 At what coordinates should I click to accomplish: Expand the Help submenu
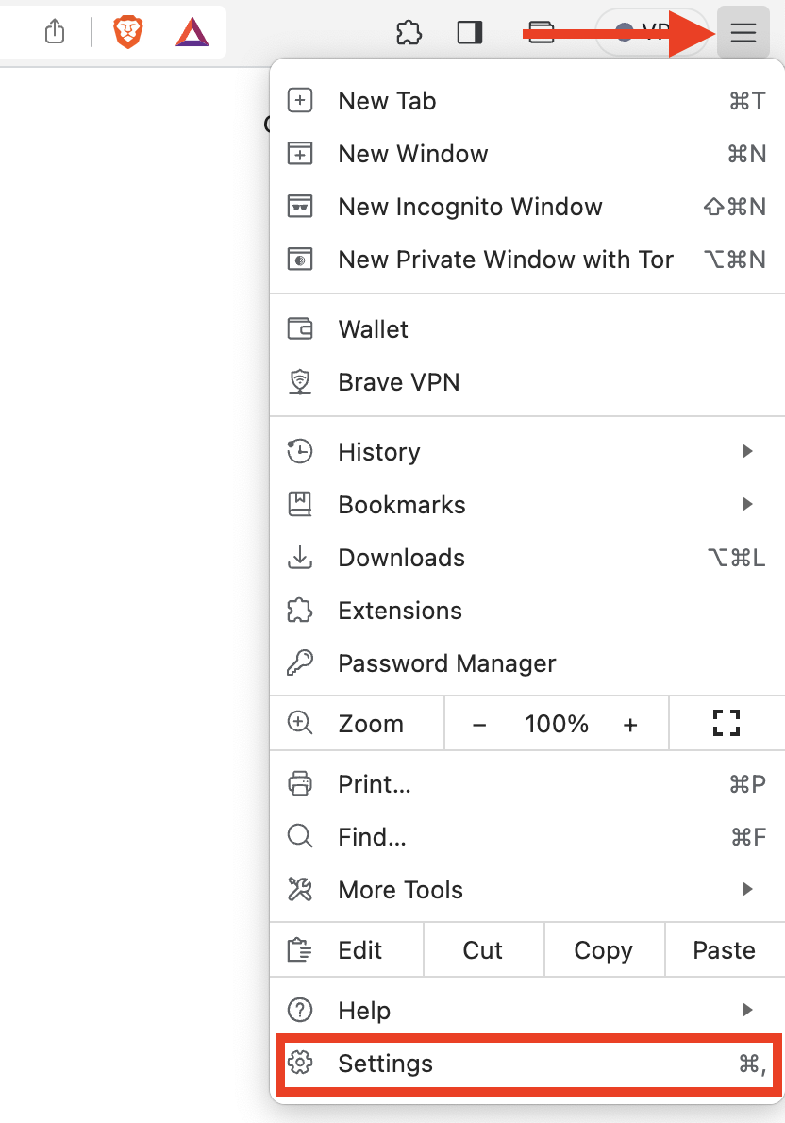(x=364, y=1010)
